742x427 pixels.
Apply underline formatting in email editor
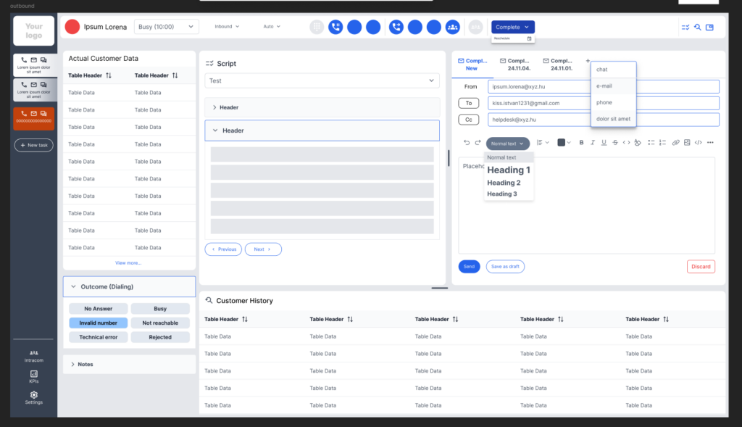[604, 143]
